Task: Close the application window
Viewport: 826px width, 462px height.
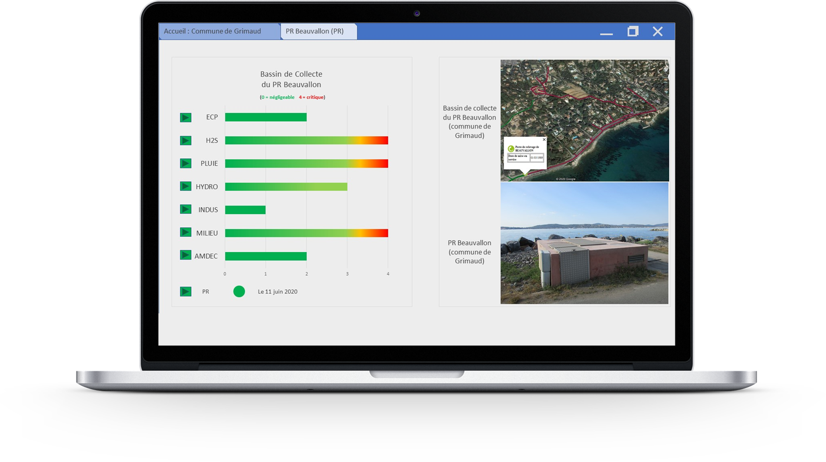Action: [x=658, y=32]
